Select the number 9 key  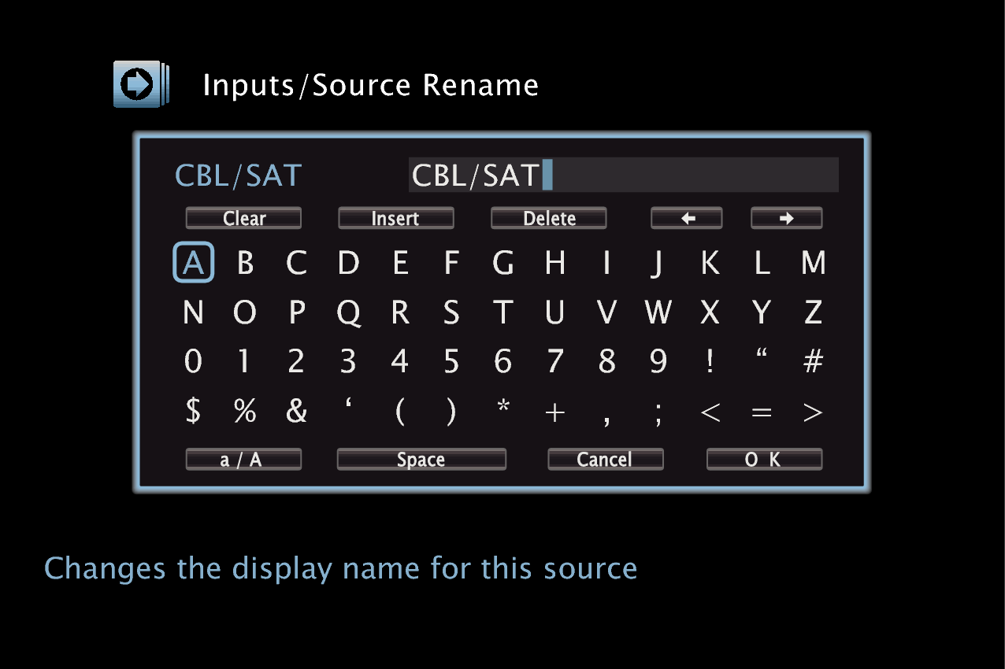(658, 361)
